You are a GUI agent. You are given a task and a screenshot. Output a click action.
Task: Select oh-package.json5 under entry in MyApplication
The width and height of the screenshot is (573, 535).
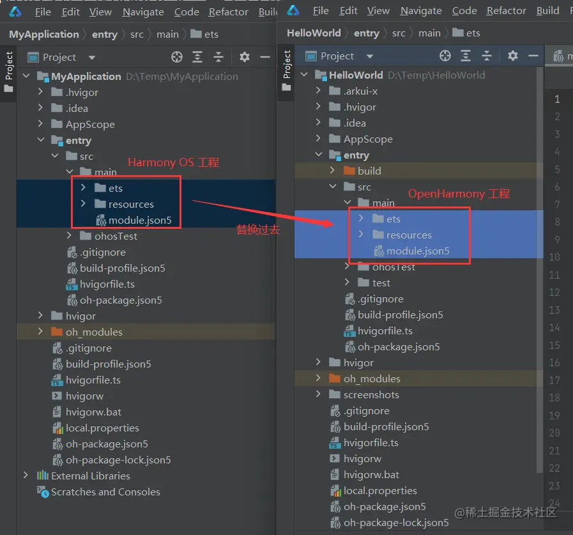114,300
